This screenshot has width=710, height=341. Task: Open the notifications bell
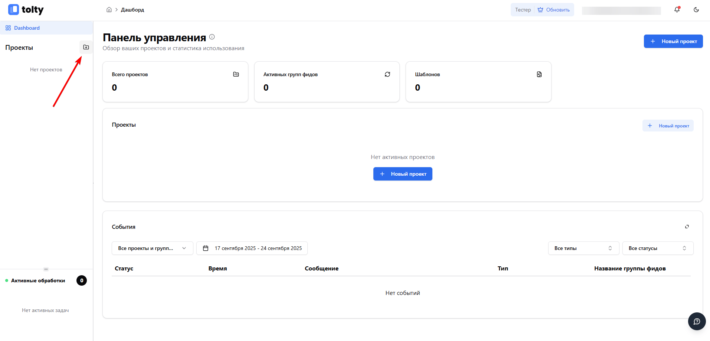pos(677,10)
